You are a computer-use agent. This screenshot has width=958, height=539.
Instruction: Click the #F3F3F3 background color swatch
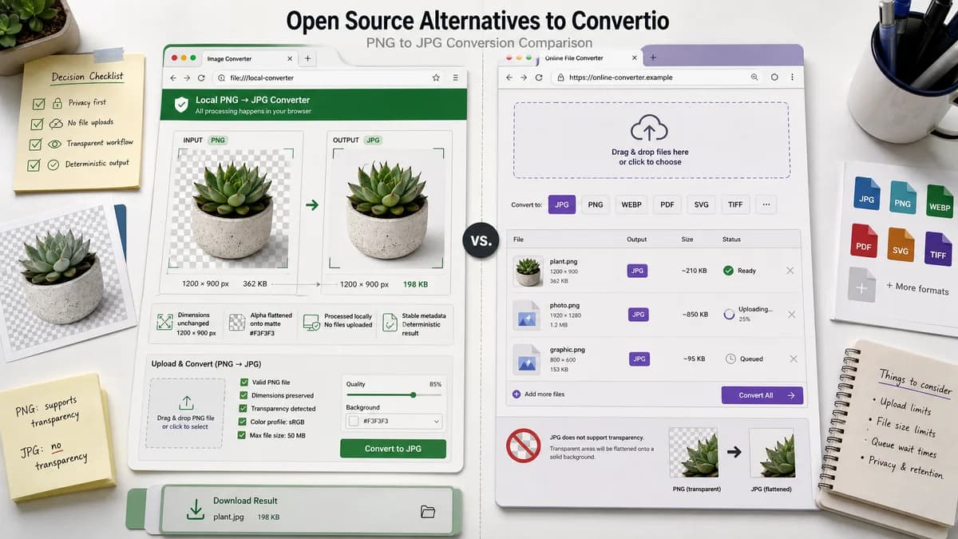tap(354, 421)
